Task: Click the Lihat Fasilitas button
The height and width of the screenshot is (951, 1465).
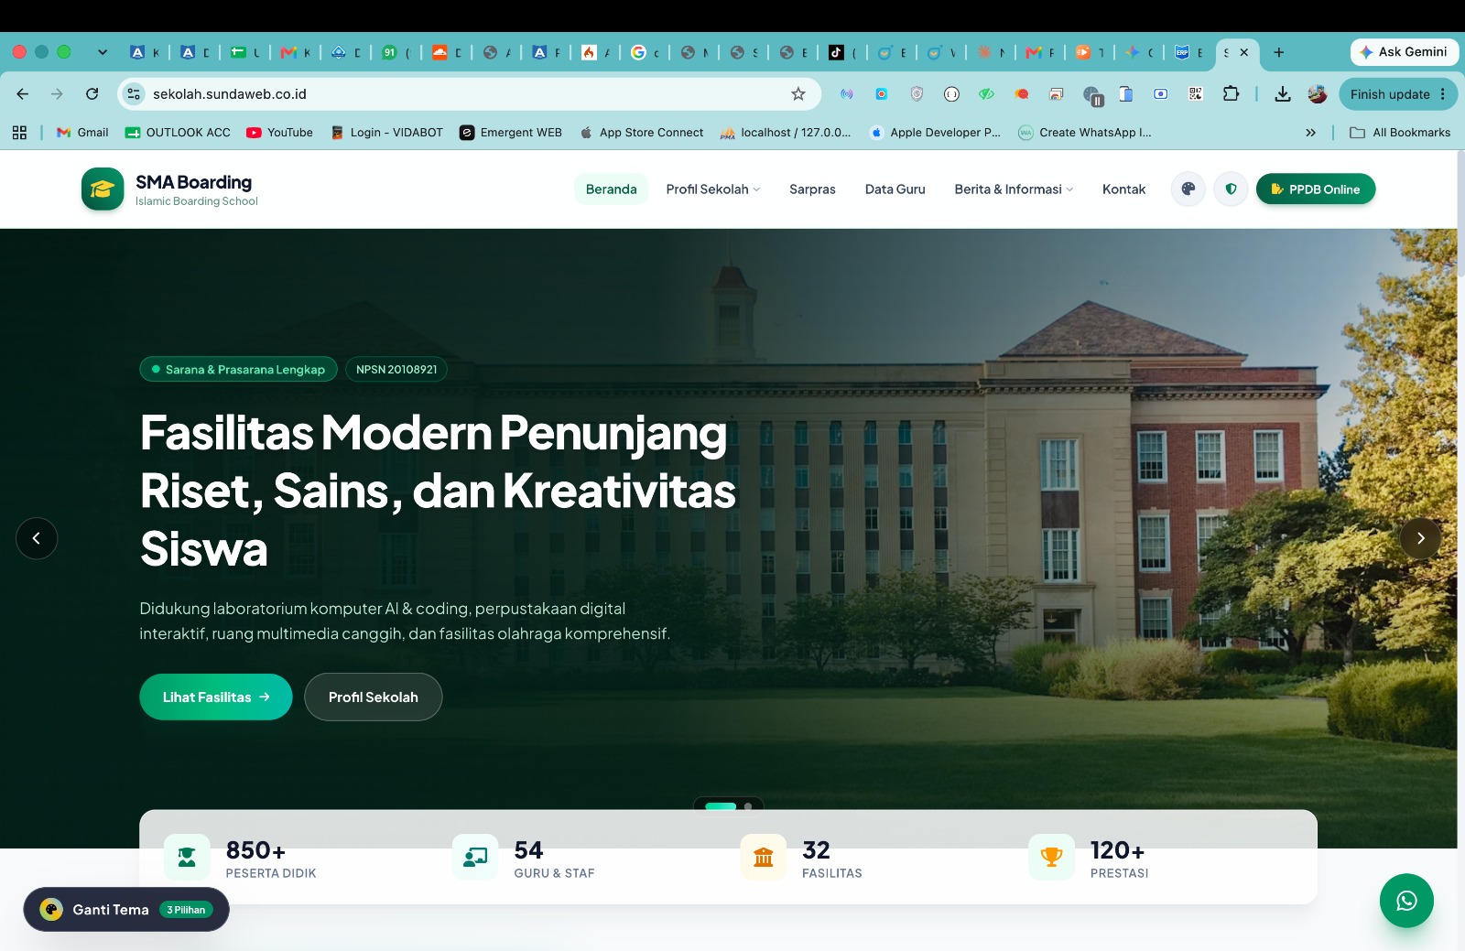Action: (216, 697)
